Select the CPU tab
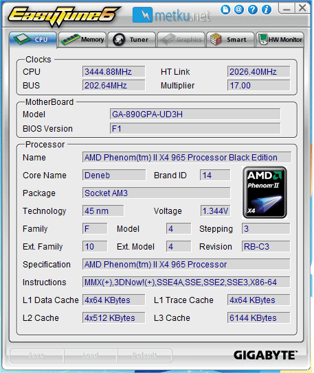314x373 pixels. [33, 40]
